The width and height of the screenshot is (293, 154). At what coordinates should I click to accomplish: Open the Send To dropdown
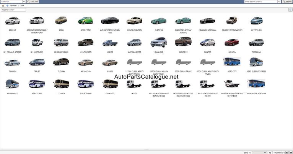[259, 153]
